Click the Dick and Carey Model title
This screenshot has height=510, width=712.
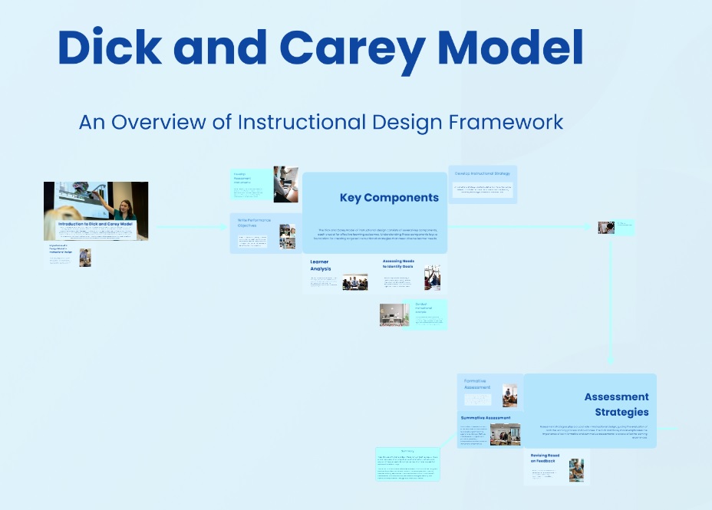[320, 48]
